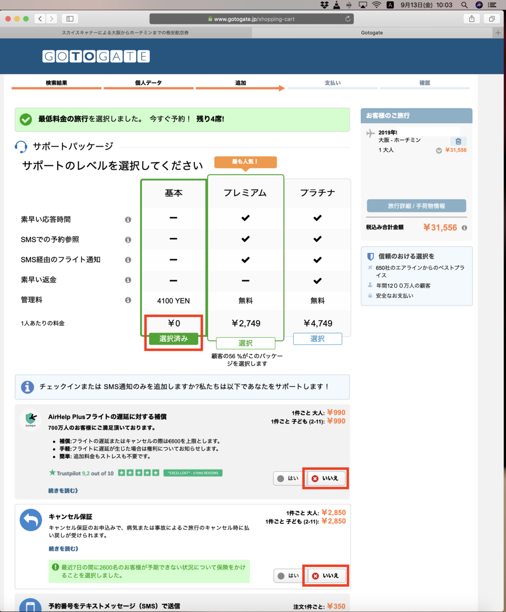Select いいえ for キャンセル保証
The image size is (506, 612).
326,576
